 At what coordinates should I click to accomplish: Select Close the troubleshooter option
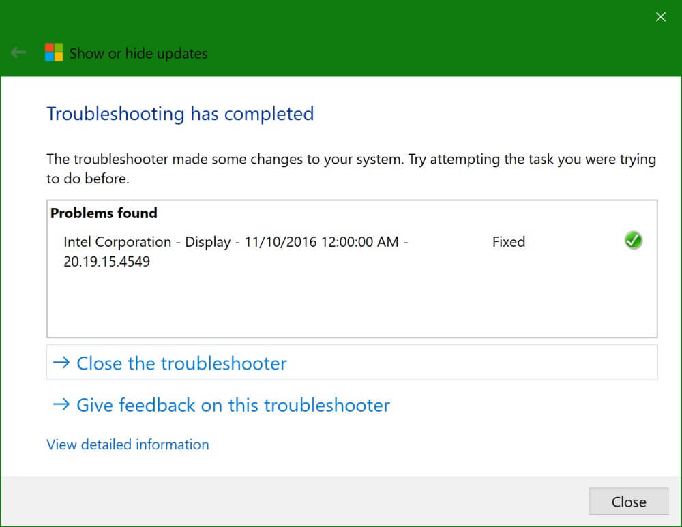pos(352,363)
